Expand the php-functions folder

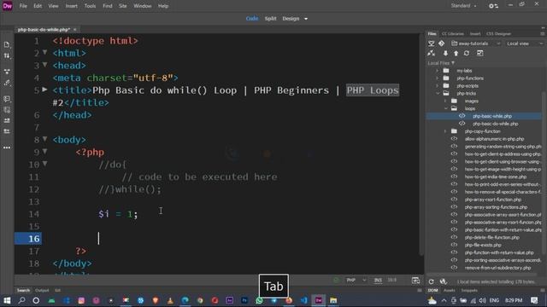coord(437,78)
